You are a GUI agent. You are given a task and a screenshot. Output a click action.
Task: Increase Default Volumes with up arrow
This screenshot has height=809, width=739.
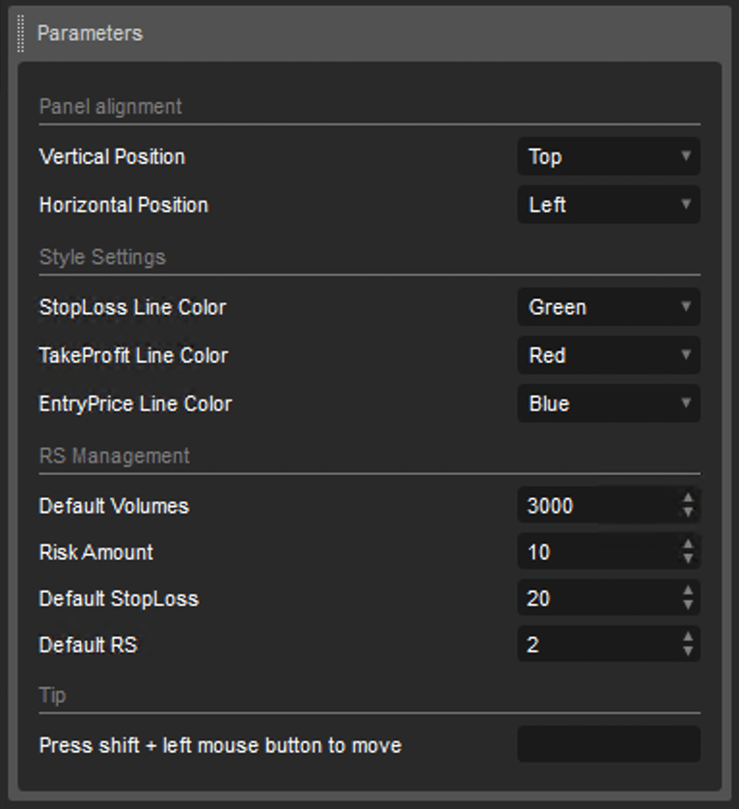[x=688, y=497]
